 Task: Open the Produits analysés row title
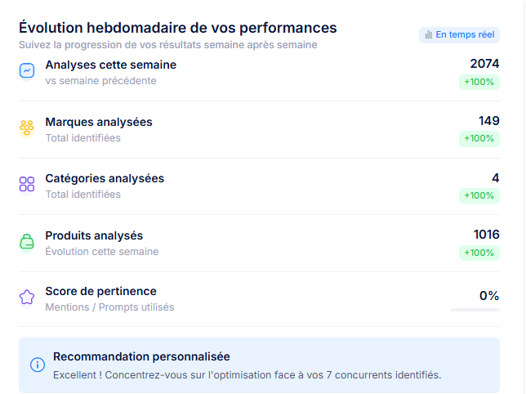click(94, 235)
